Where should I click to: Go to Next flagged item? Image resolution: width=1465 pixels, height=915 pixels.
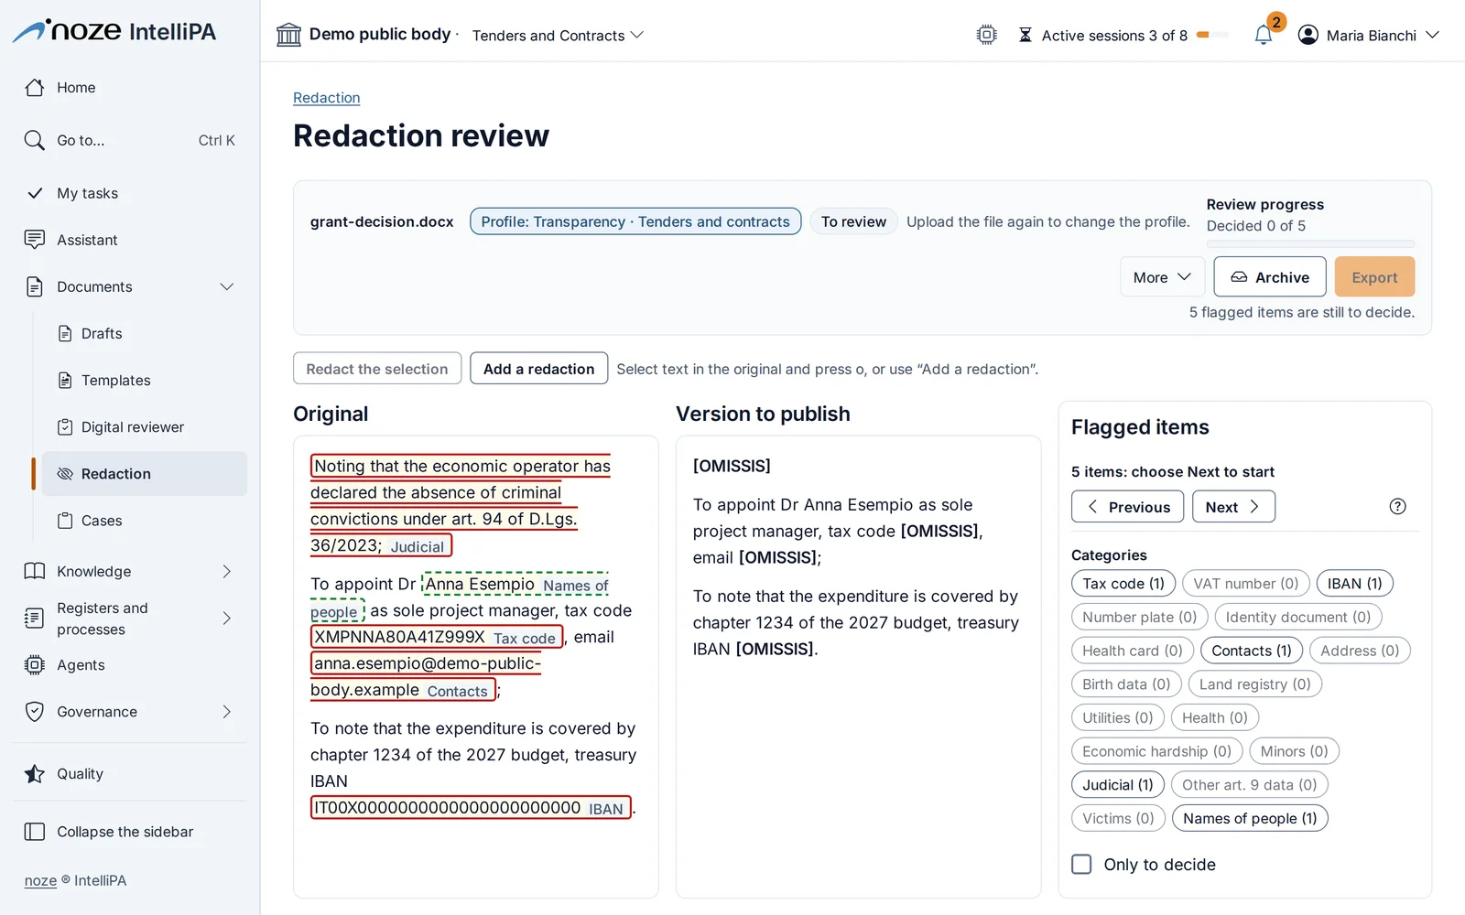click(x=1233, y=507)
